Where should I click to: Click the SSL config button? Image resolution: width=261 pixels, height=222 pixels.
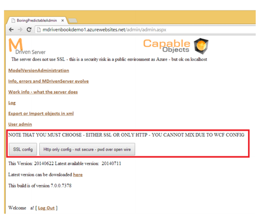tap(23, 149)
